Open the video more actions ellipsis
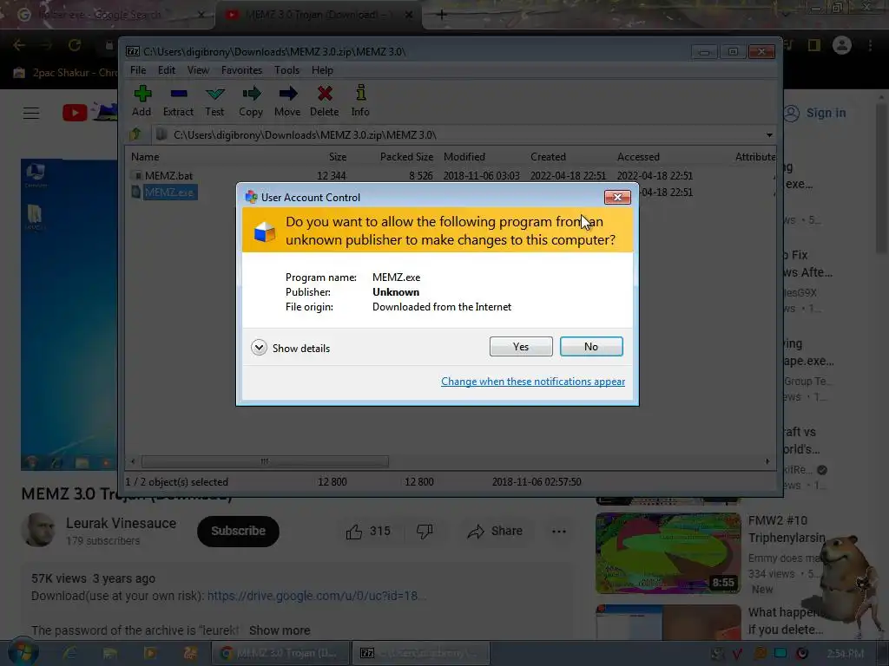Image resolution: width=889 pixels, height=666 pixels. tap(559, 532)
